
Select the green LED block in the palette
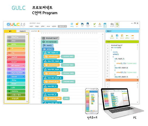16,87
